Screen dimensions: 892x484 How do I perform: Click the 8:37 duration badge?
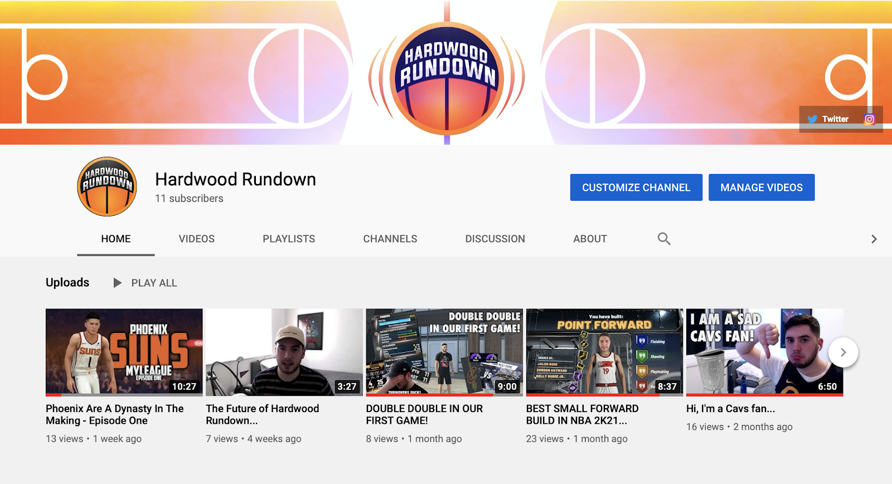667,386
